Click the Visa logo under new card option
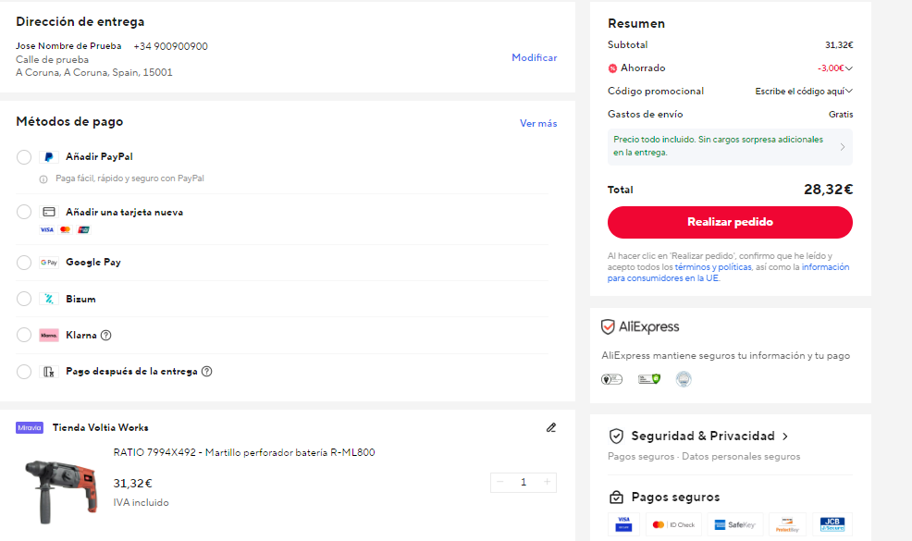The image size is (912, 541). coord(46,229)
